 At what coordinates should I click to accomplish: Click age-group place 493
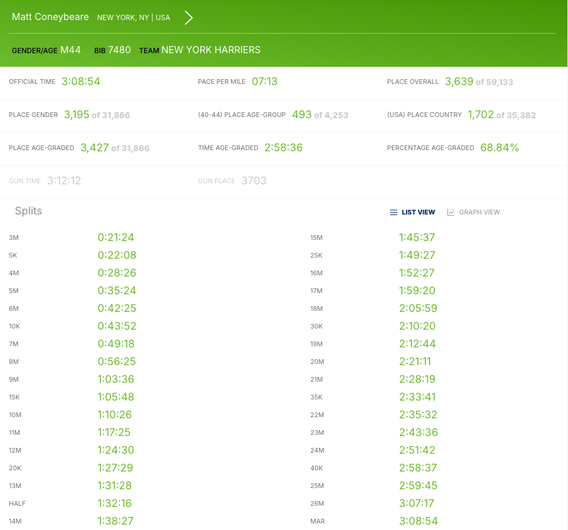(x=301, y=114)
